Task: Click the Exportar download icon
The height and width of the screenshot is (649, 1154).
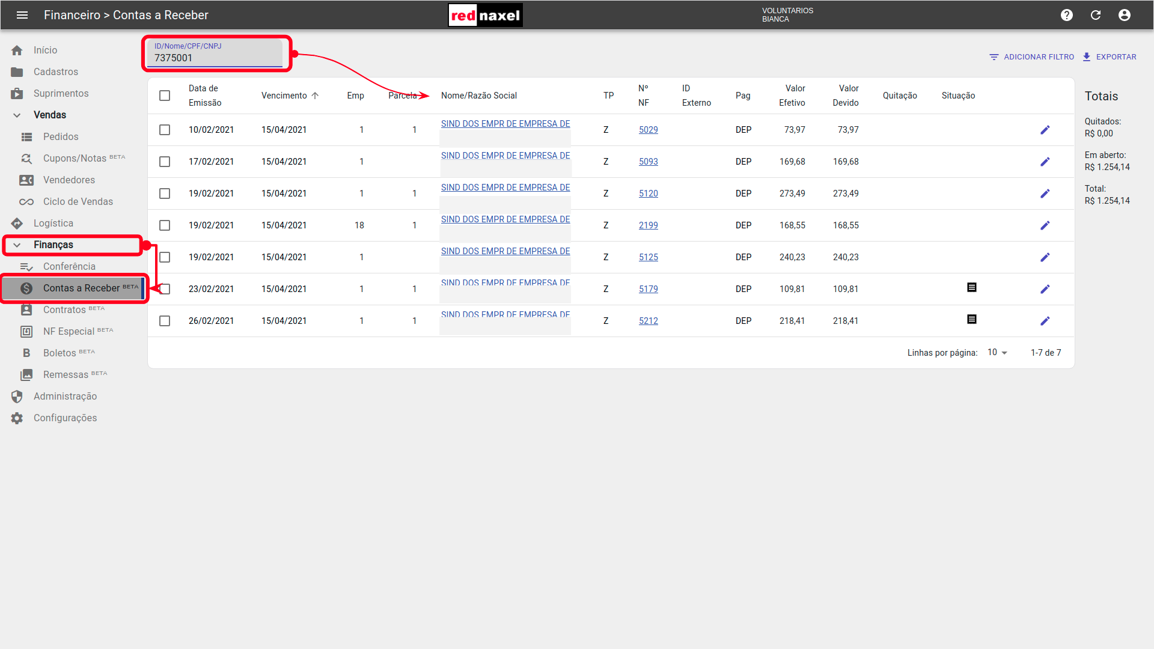Action: click(x=1087, y=57)
